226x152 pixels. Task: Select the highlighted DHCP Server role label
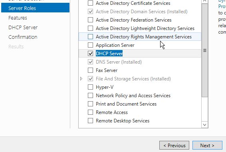click(x=109, y=54)
